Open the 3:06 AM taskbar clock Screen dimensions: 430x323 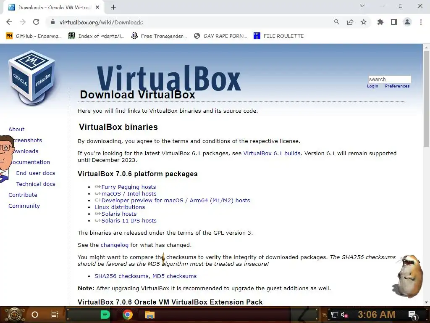pyautogui.click(x=377, y=315)
